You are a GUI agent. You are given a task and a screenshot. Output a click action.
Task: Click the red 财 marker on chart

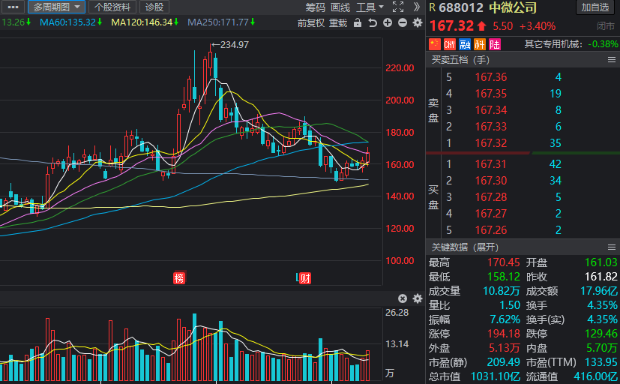pyautogui.click(x=304, y=278)
